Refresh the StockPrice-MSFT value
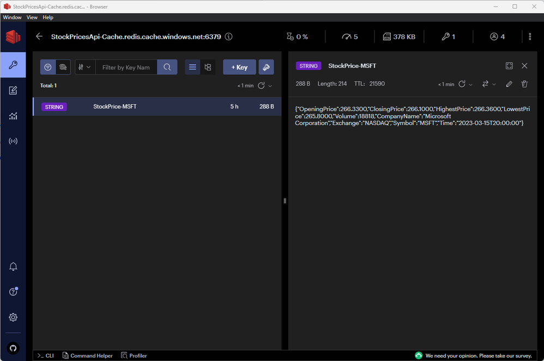The width and height of the screenshot is (544, 361). (x=462, y=84)
